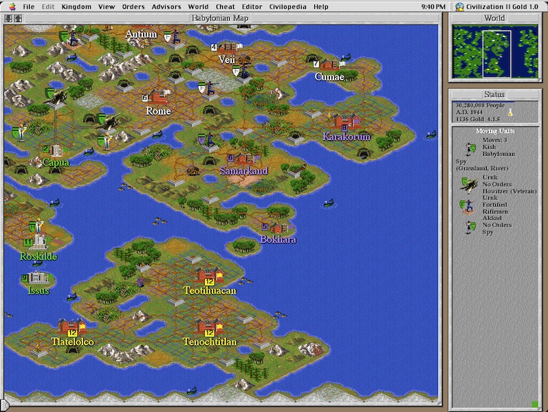This screenshot has height=412, width=548.
Task: Open the View menu
Action: click(x=107, y=7)
